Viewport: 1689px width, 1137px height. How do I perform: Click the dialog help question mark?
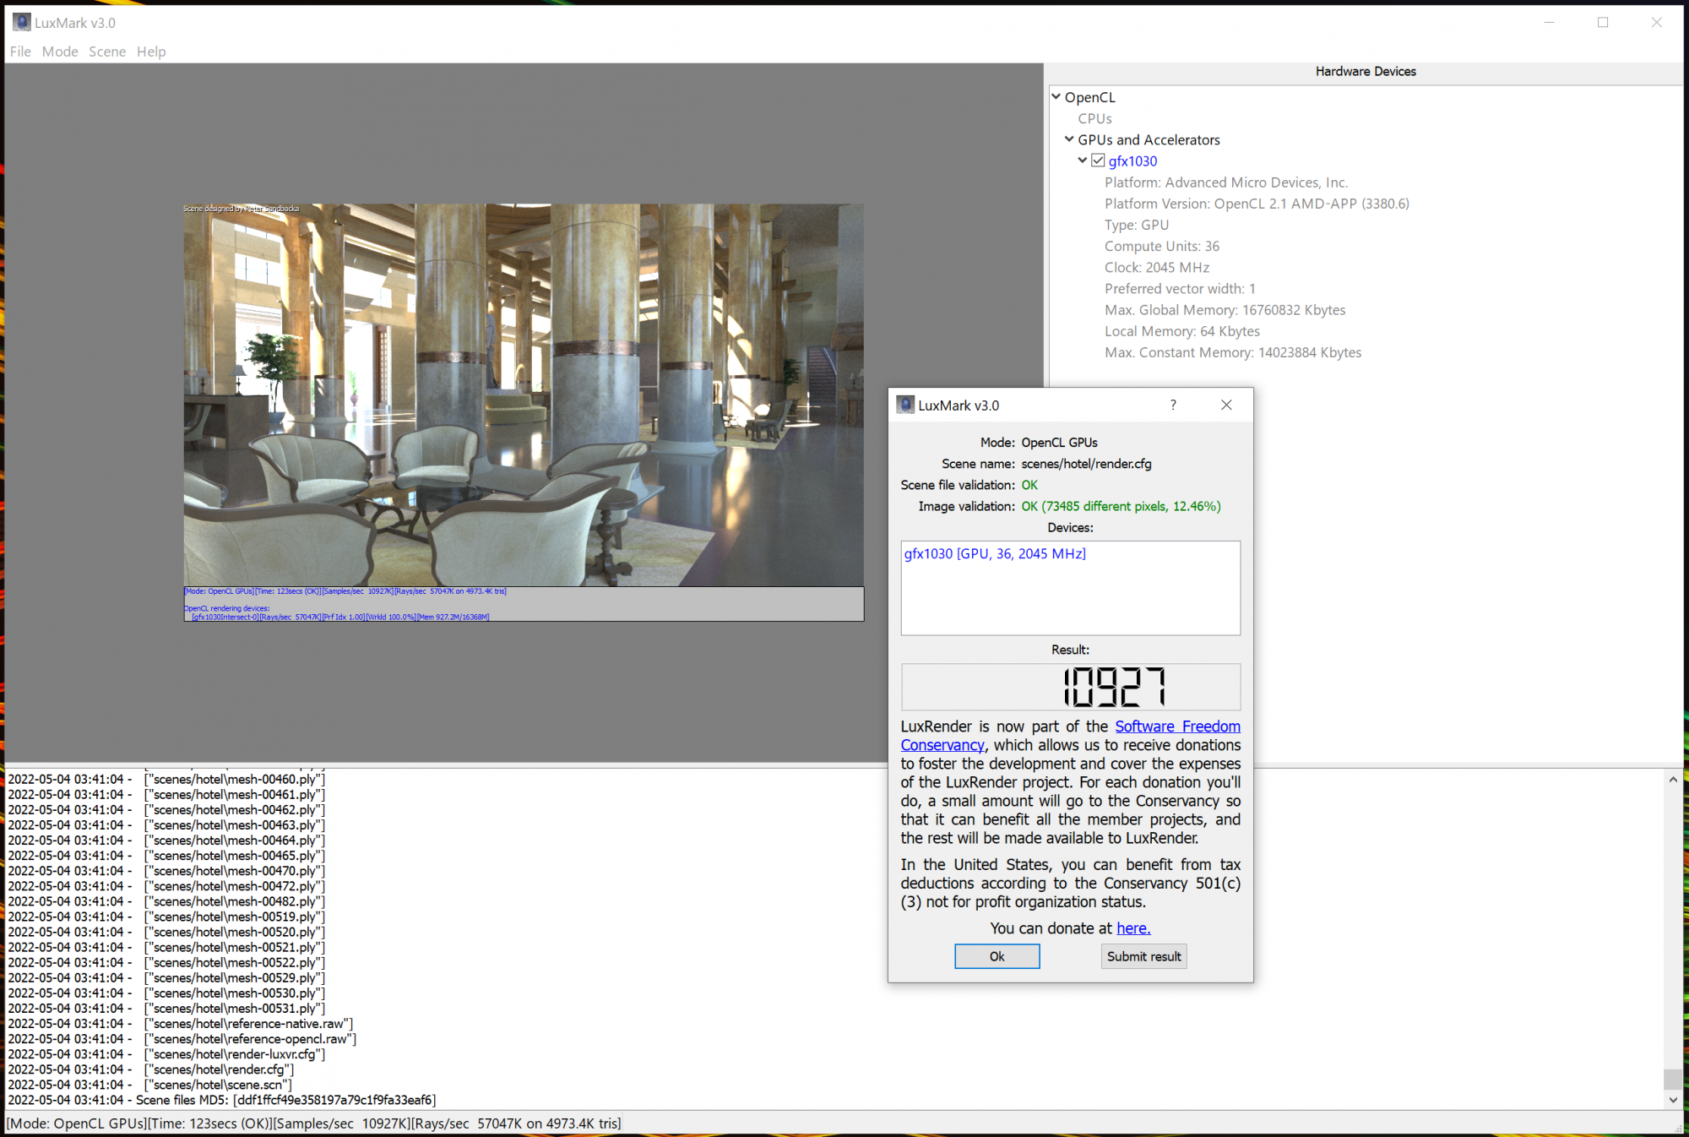pyautogui.click(x=1173, y=405)
